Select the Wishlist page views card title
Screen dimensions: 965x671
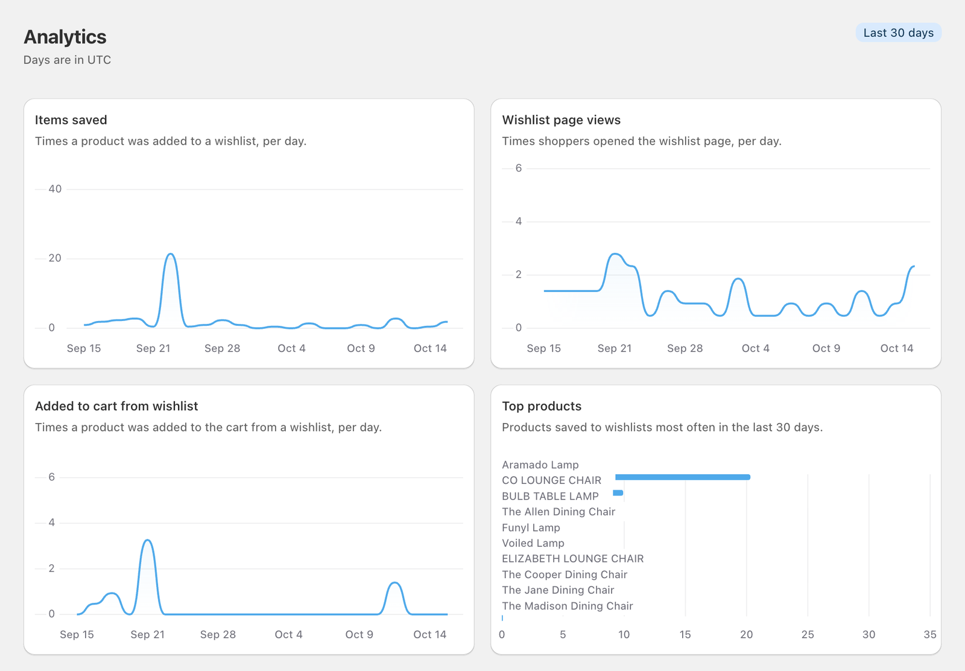click(x=561, y=120)
